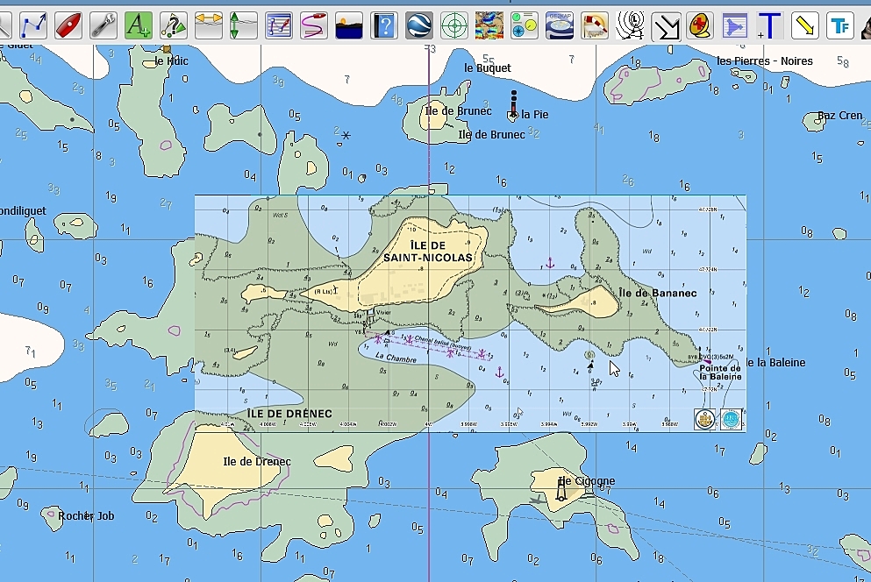Click the TF toolbar icon
Screen dimensions: 871x582
pos(840,25)
